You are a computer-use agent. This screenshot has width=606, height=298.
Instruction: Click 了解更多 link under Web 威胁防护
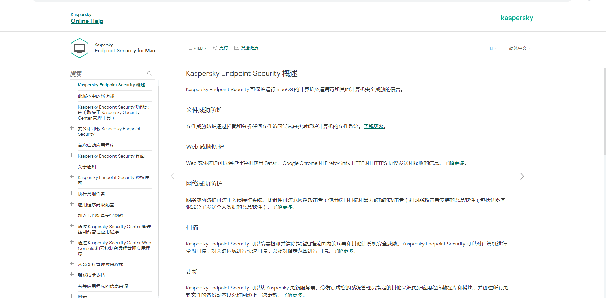pos(454,163)
